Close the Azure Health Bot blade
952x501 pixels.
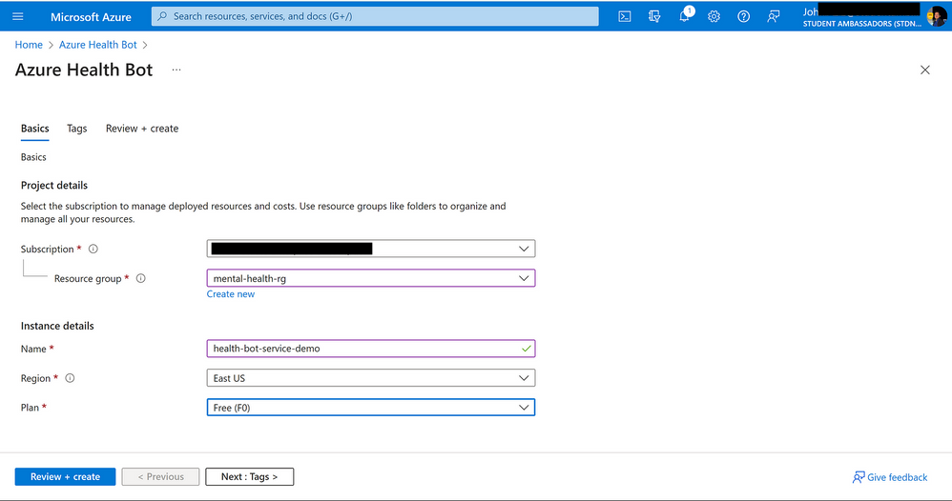[x=924, y=70]
